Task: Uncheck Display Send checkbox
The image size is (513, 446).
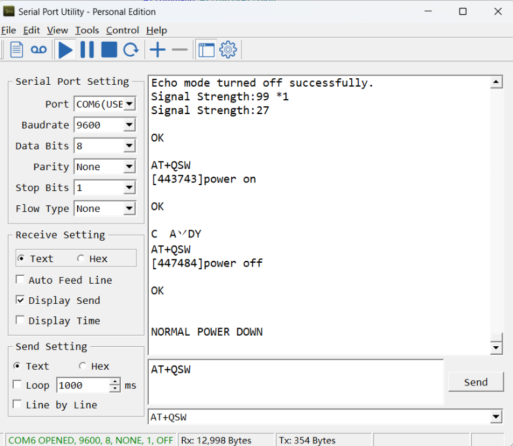Action: click(20, 300)
